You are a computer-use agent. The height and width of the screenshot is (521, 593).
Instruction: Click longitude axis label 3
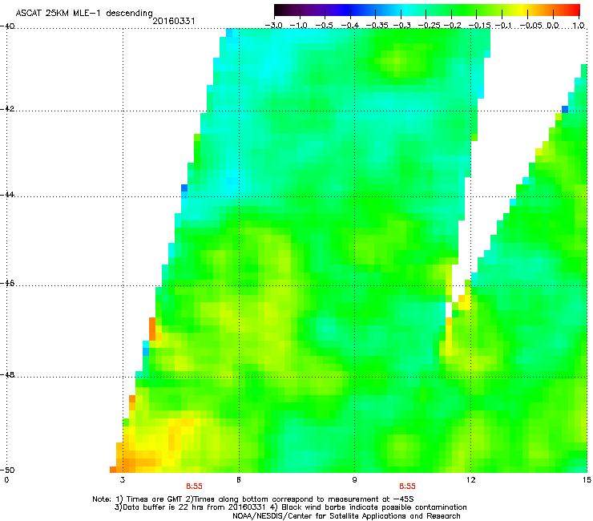pyautogui.click(x=123, y=480)
